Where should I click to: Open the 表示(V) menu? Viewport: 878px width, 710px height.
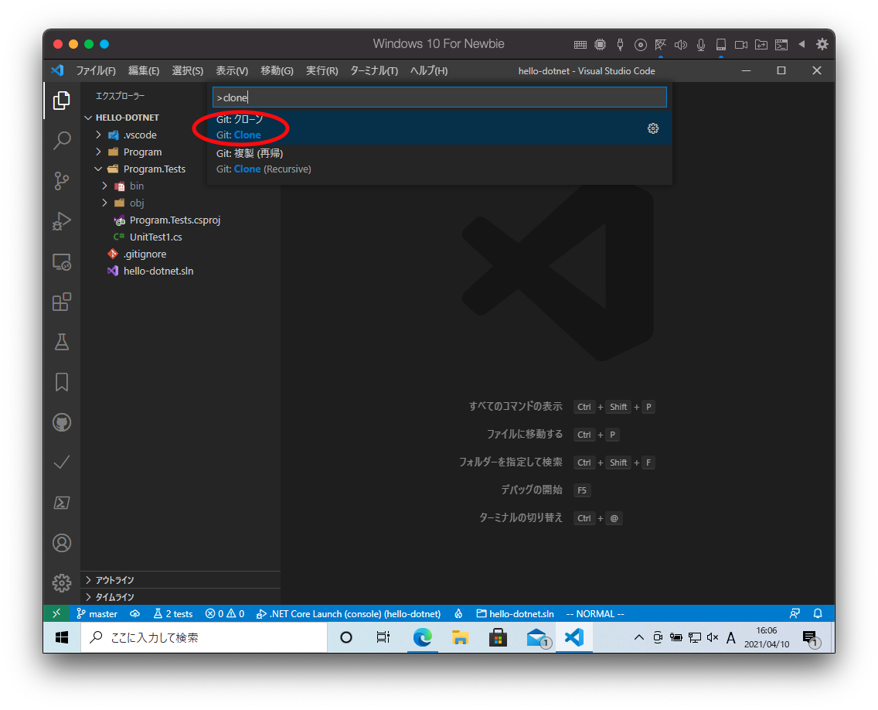pyautogui.click(x=232, y=70)
